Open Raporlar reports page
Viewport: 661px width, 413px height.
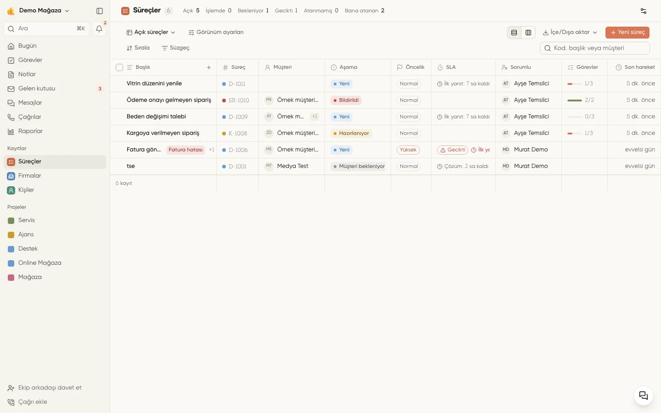[55, 131]
